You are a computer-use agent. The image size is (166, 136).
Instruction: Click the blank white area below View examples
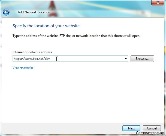click(x=82, y=96)
